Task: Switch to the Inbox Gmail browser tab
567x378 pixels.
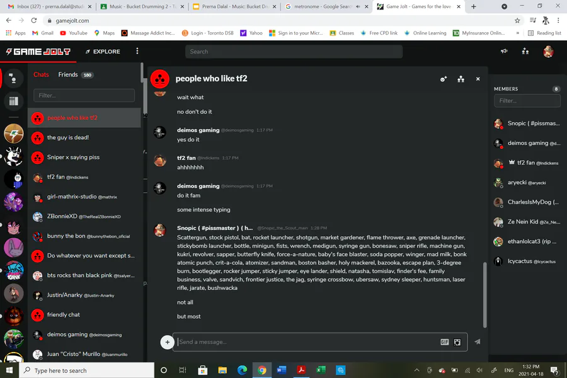Action: [50, 6]
